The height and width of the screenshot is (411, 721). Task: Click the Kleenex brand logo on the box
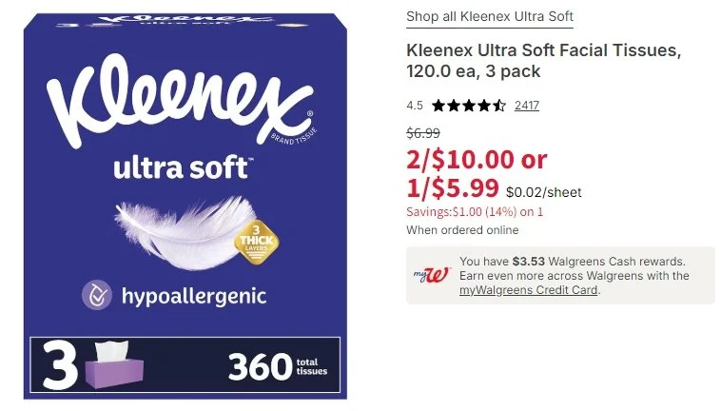click(181, 100)
